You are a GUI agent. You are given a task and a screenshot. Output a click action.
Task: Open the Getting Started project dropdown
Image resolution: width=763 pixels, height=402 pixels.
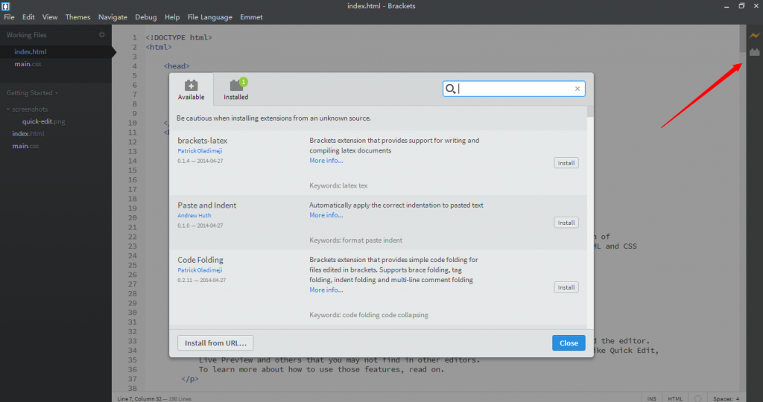tap(32, 93)
